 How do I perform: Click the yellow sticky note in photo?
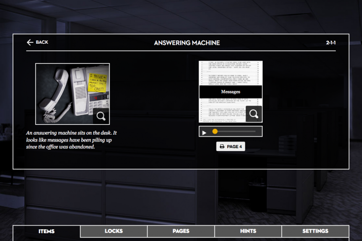click(98, 82)
